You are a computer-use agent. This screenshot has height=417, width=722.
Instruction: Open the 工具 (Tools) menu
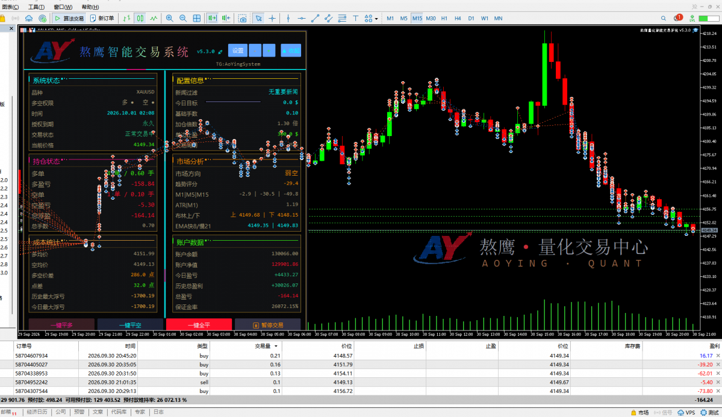[x=36, y=7]
